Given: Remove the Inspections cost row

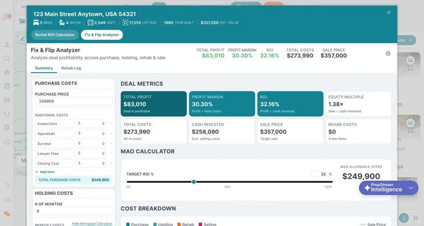Looking at the screenshot, I should coord(110,124).
